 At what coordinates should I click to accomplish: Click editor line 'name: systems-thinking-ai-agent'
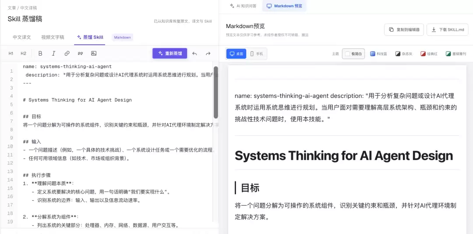(x=67, y=67)
